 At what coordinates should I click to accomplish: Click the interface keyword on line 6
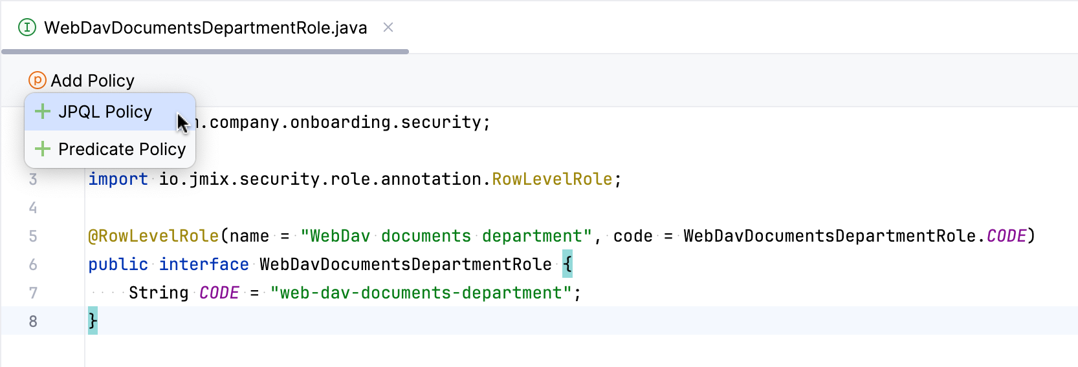204,264
